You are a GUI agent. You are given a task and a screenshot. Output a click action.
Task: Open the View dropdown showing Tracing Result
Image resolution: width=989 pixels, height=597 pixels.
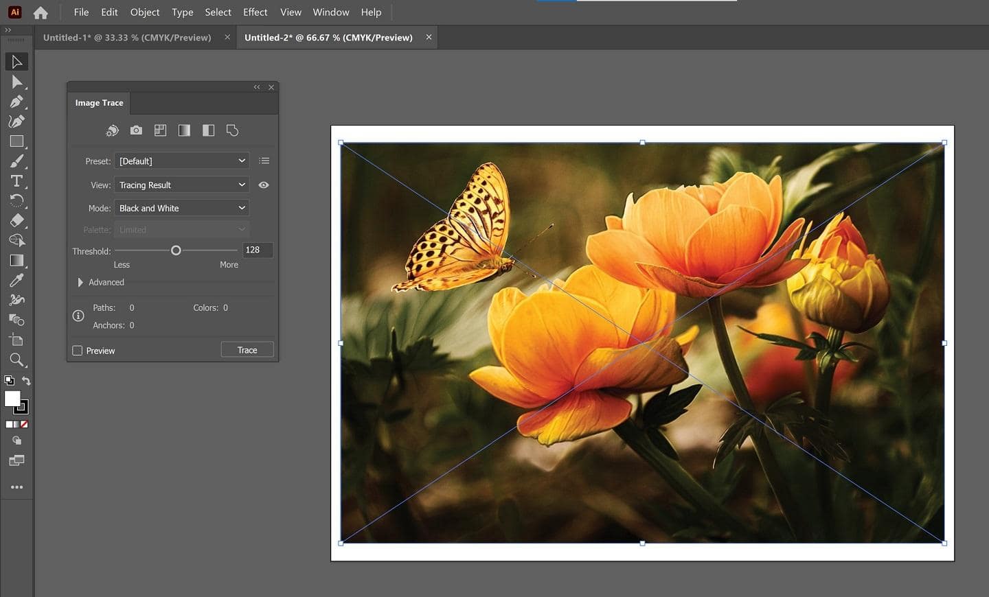[181, 185]
